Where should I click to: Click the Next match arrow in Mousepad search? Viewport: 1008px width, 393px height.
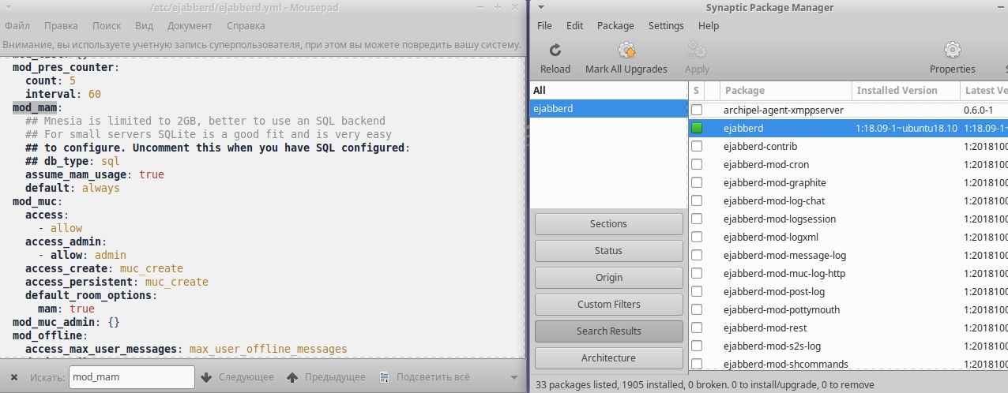coord(207,377)
